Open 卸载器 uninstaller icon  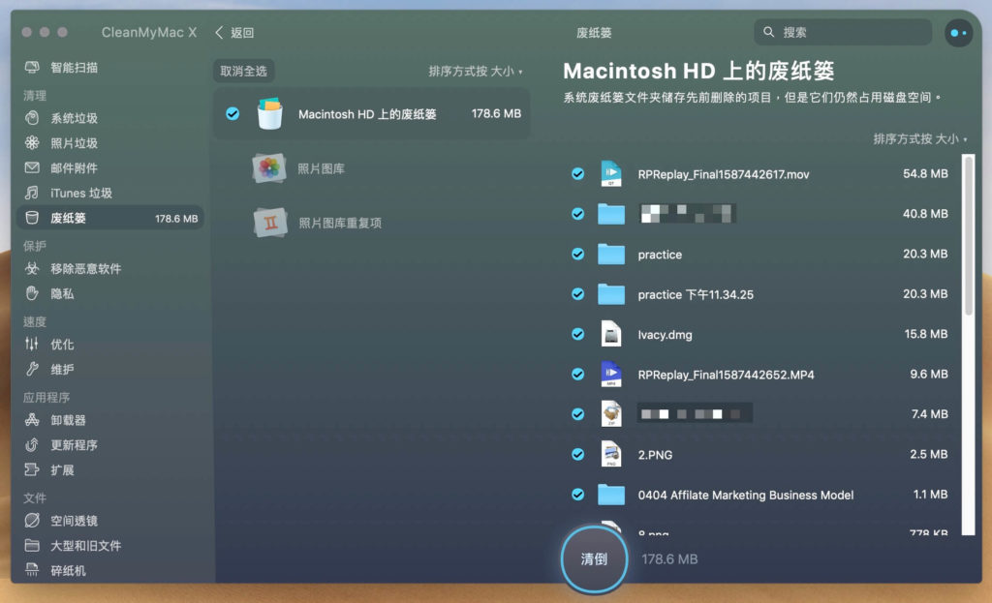click(32, 420)
